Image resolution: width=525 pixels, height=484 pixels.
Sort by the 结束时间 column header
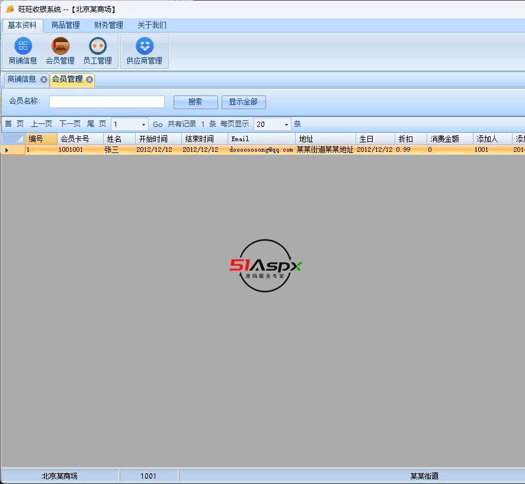pos(204,138)
